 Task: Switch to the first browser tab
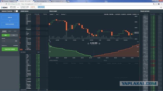(x=9, y=1)
